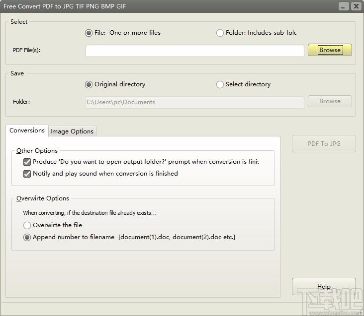Viewport: 364px width, 316px height.
Task: Toggle 'Notify and play sound' checkbox
Action: 27,174
